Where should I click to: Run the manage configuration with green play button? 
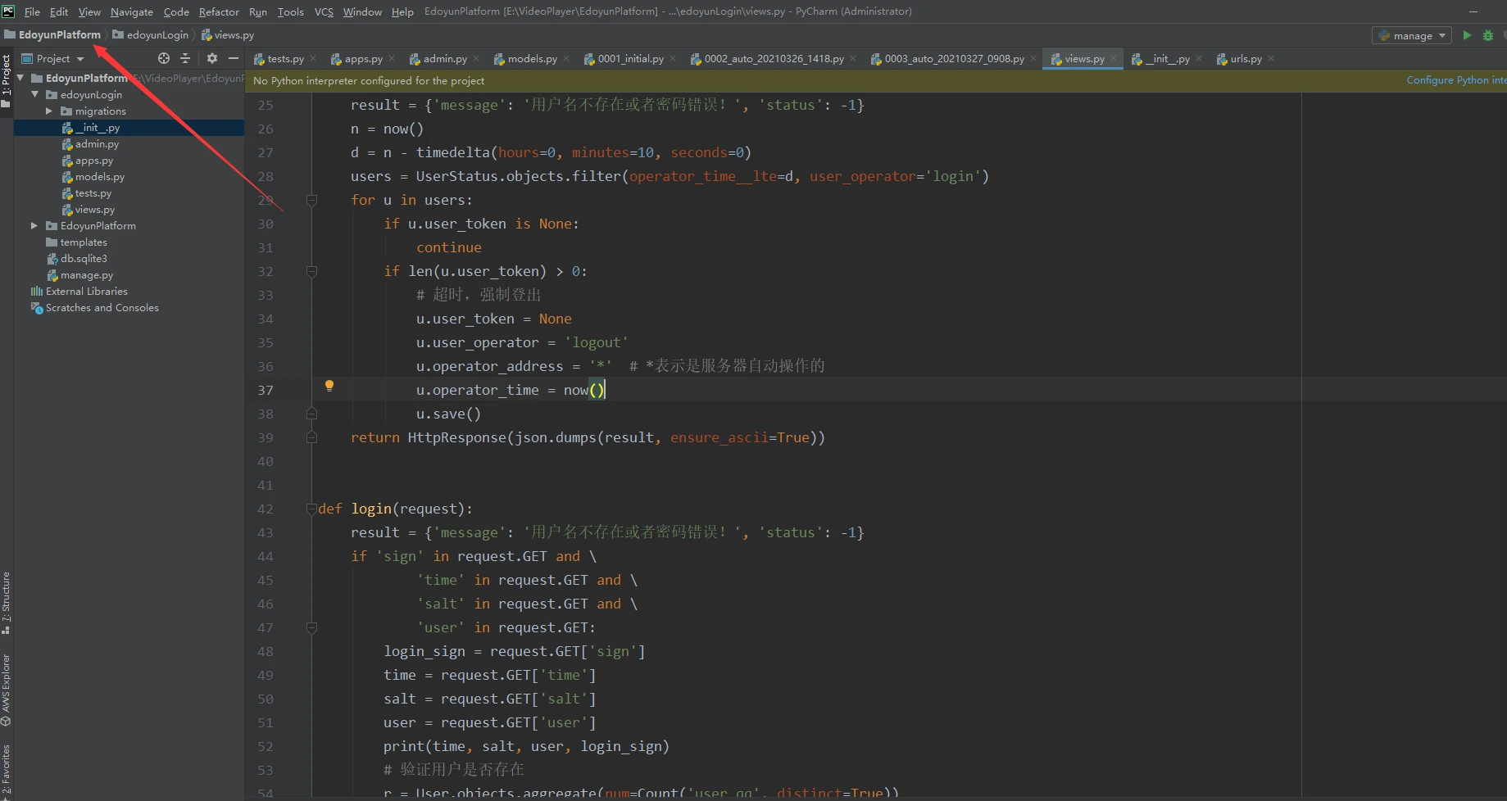(1467, 35)
